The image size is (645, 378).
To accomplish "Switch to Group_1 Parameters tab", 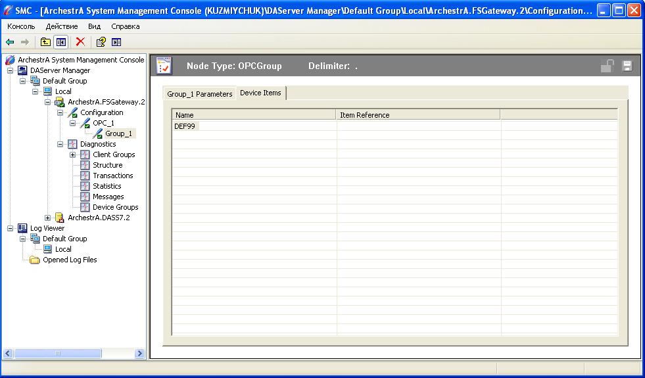I will 199,94.
